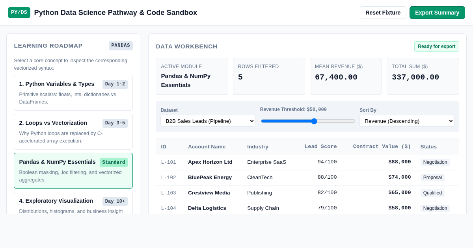Select the Python Variables & Types concept
Image resolution: width=473 pixels, height=248 pixels.
pos(73,93)
